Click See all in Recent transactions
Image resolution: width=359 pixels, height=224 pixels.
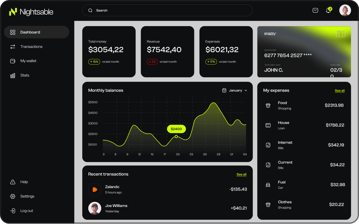click(x=241, y=174)
